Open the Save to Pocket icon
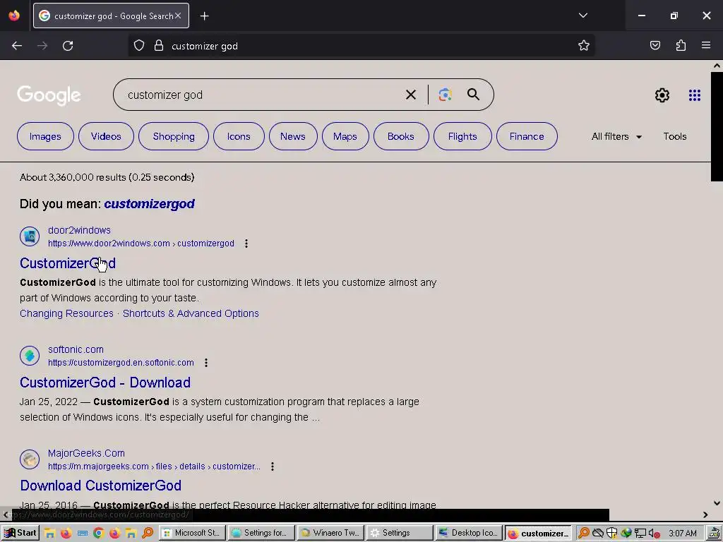The height and width of the screenshot is (542, 723). click(655, 46)
